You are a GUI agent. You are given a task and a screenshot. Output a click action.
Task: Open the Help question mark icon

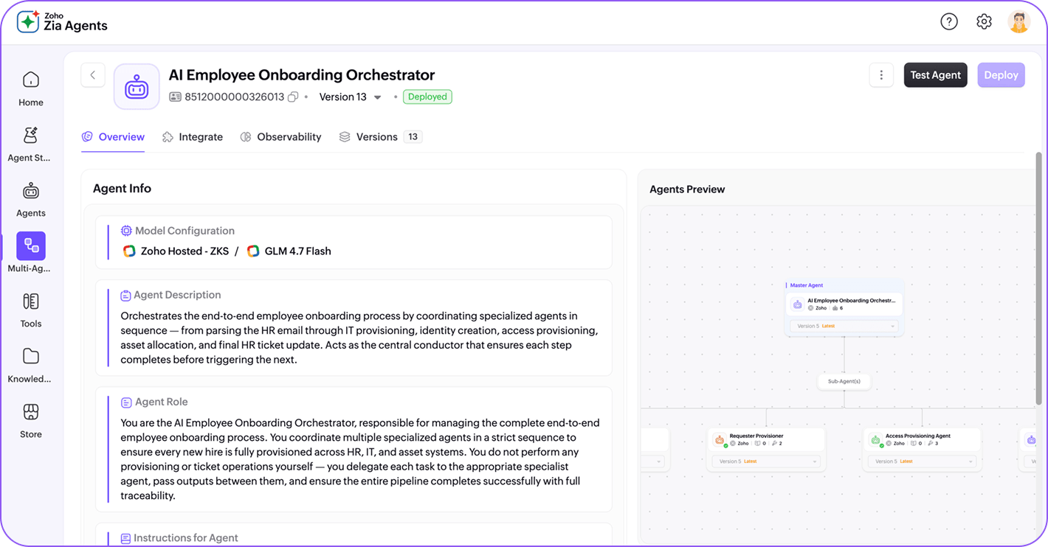pos(949,21)
